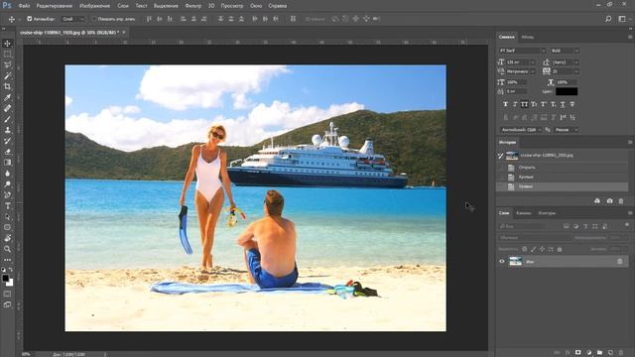
Task: Select the Hand tool
Action: [7, 238]
